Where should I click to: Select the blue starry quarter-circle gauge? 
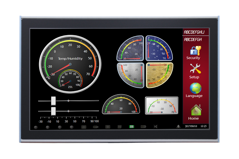click(159, 48)
